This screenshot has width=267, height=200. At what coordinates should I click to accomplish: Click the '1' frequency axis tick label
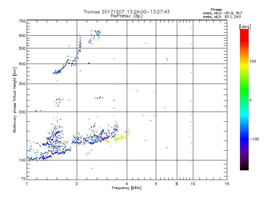(x=27, y=184)
